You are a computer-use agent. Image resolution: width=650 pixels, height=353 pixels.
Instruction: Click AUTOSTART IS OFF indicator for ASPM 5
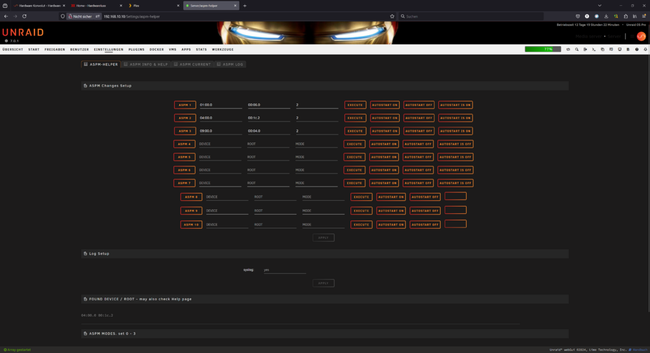(455, 157)
